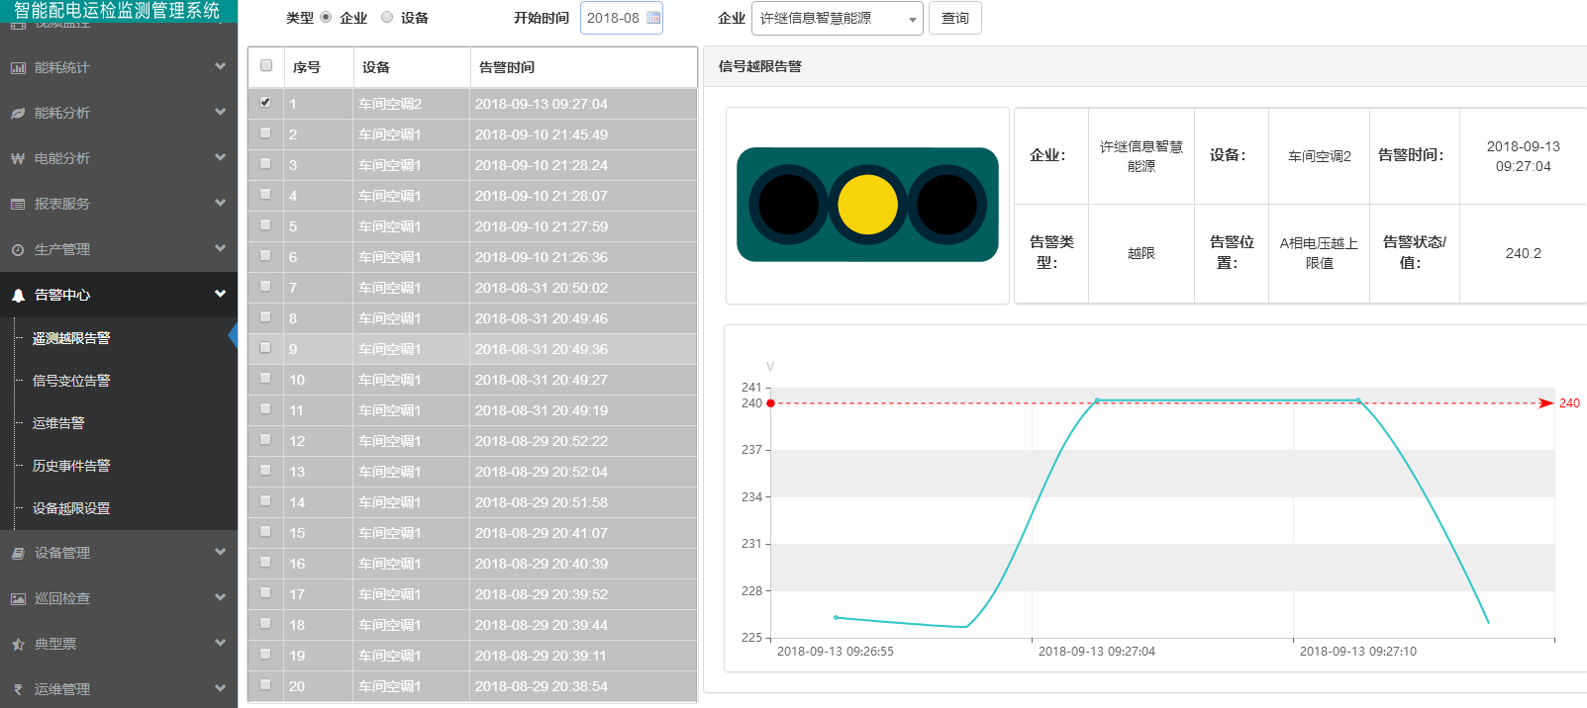The image size is (1587, 708).
Task: Click the leaf icon beside 能耗分析
Action: [18, 114]
